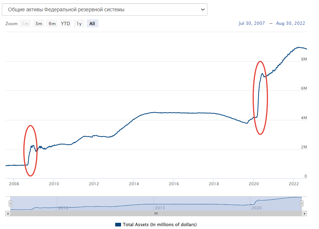319x229 pixels.
Task: Click the disabled 1m zoom button
Action: tap(25, 24)
